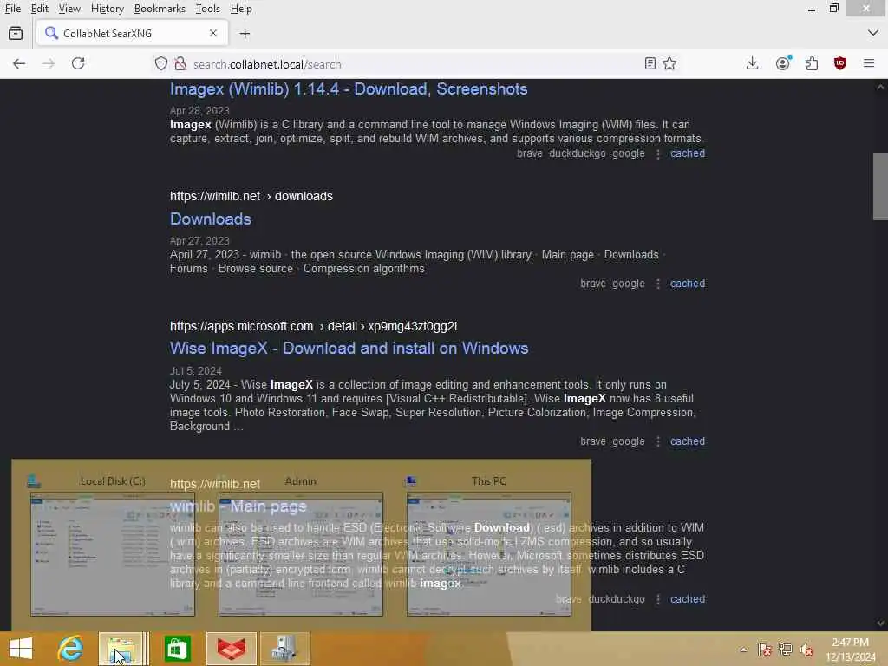Image resolution: width=888 pixels, height=666 pixels.
Task: Open the Edit menu
Action: tap(39, 9)
